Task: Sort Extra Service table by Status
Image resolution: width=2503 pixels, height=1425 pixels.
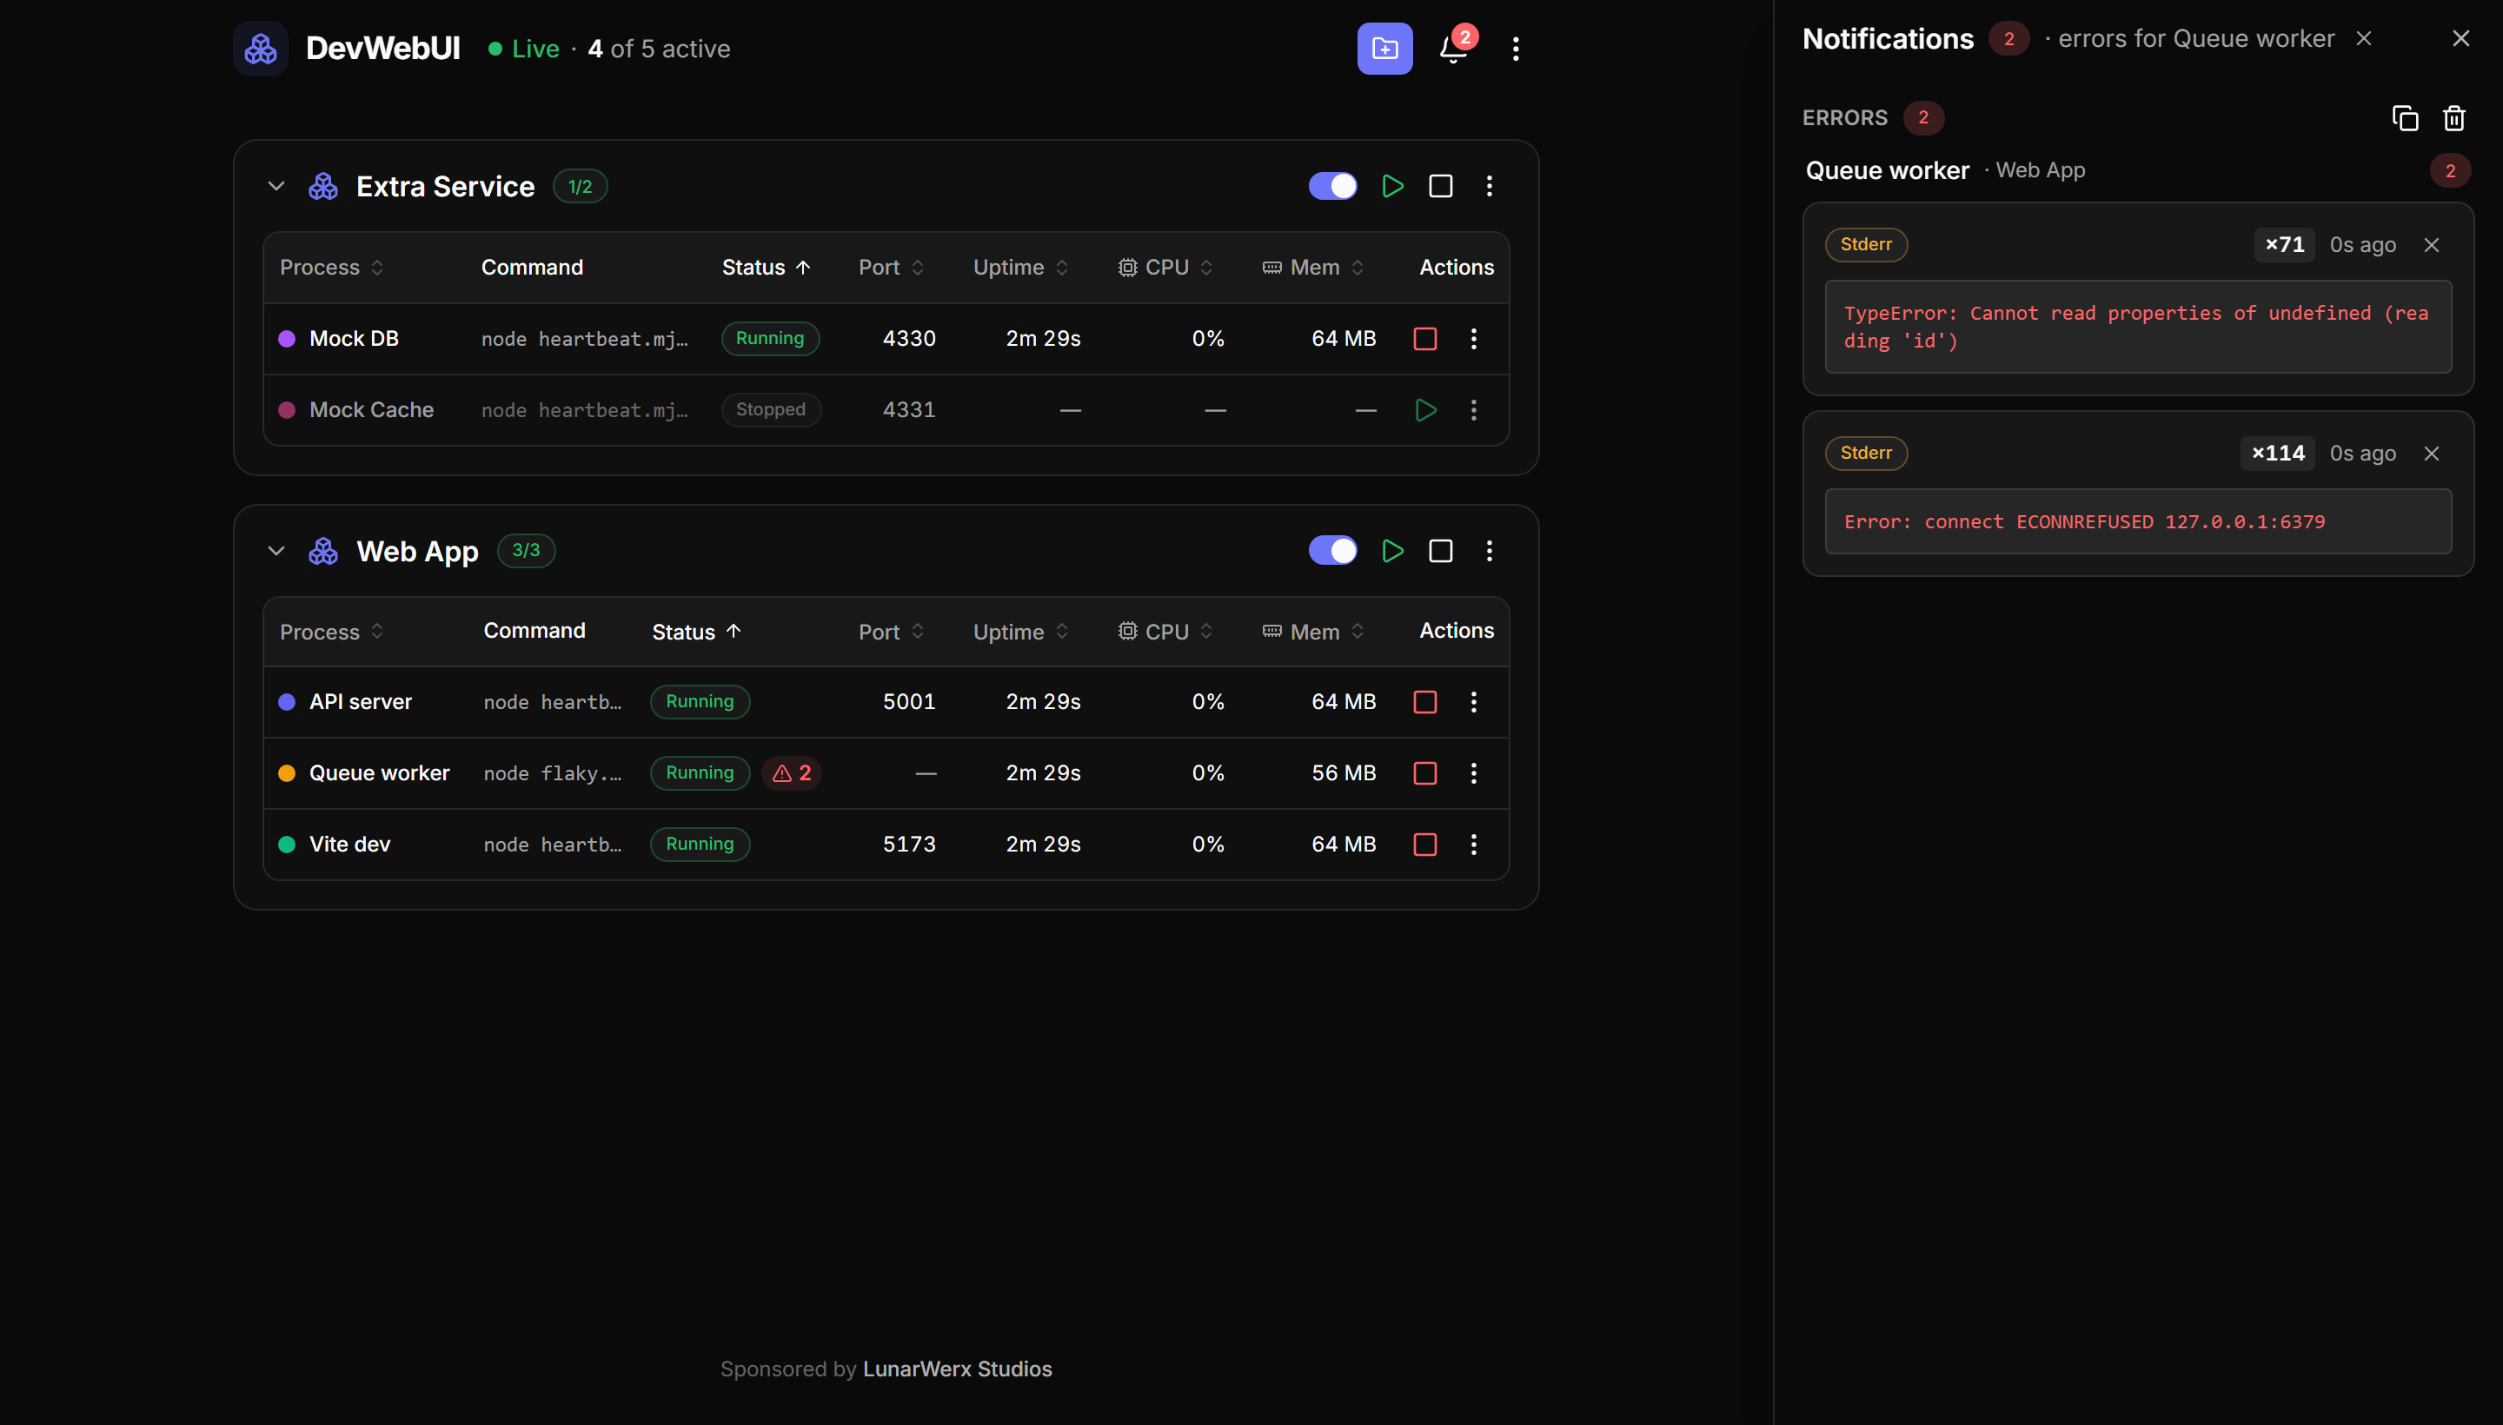Action: pos(767,268)
